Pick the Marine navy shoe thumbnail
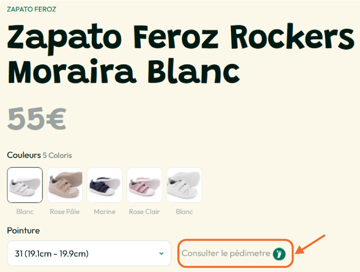 click(105, 185)
